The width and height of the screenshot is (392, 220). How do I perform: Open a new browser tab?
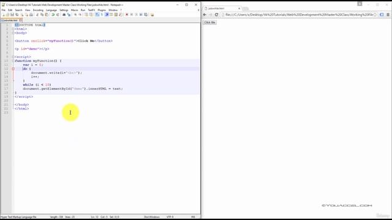tap(246, 9)
